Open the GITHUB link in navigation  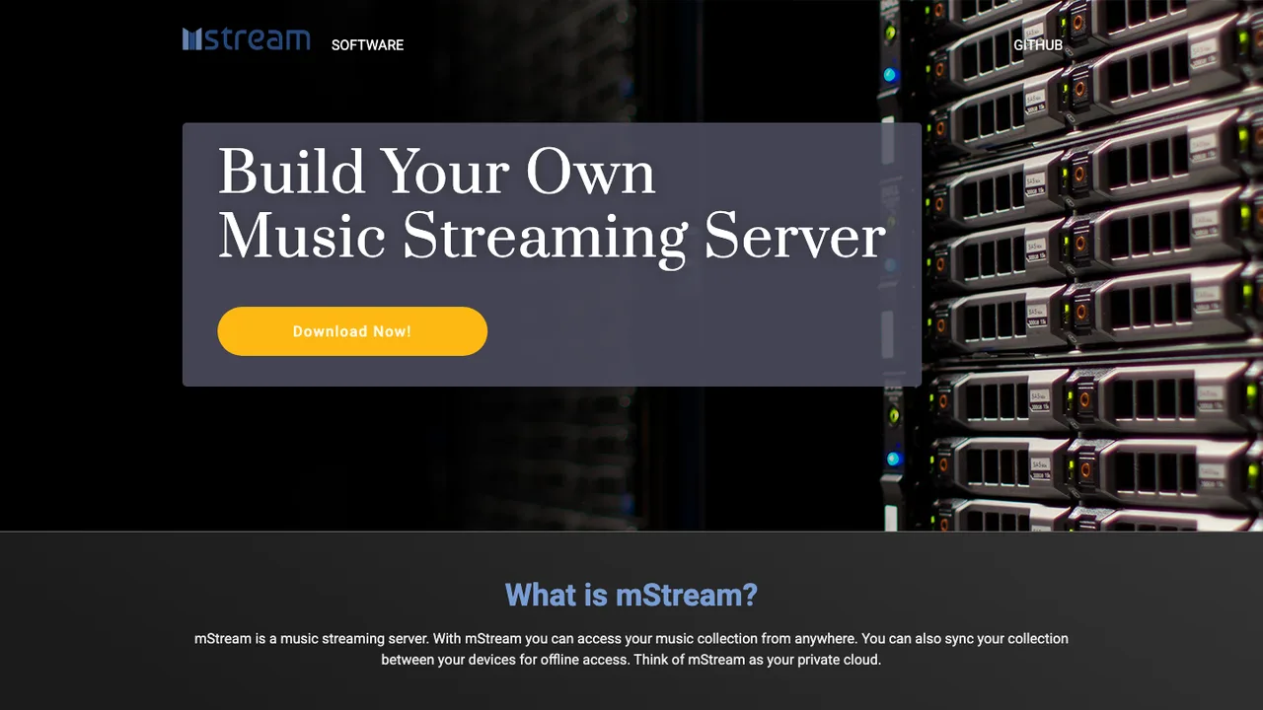click(1038, 45)
